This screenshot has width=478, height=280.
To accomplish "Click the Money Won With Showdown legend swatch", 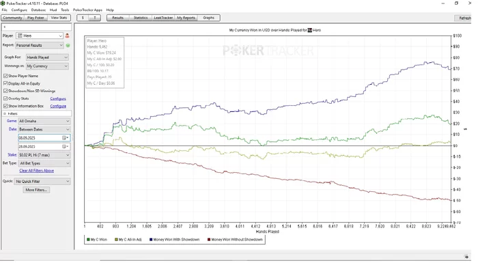I will click(x=151, y=240).
